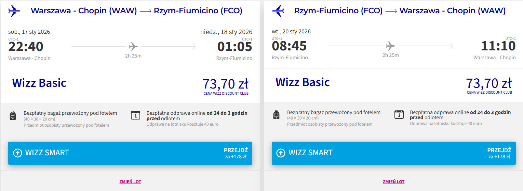
Task: Click ZMIEŃ LOT link for the Warszawa–Rzym flight
Action: point(130,182)
